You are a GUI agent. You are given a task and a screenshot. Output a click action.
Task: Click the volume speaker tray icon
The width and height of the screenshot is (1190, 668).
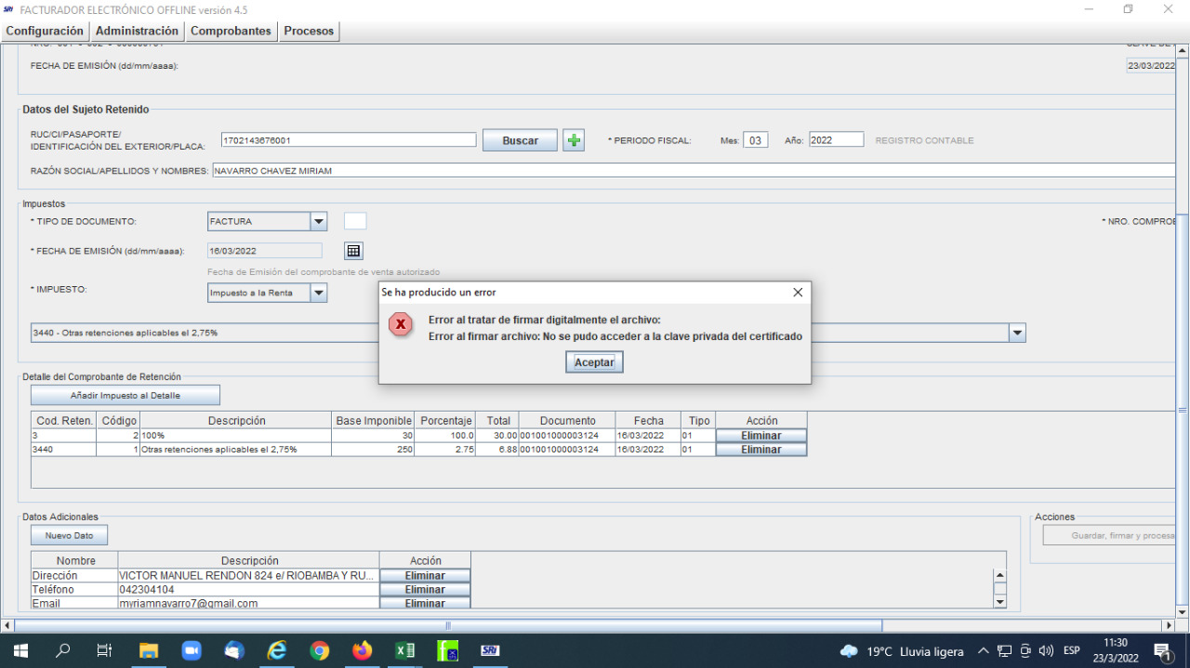[1046, 650]
